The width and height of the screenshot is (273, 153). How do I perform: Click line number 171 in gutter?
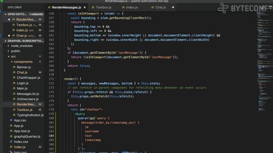(x=51, y=79)
